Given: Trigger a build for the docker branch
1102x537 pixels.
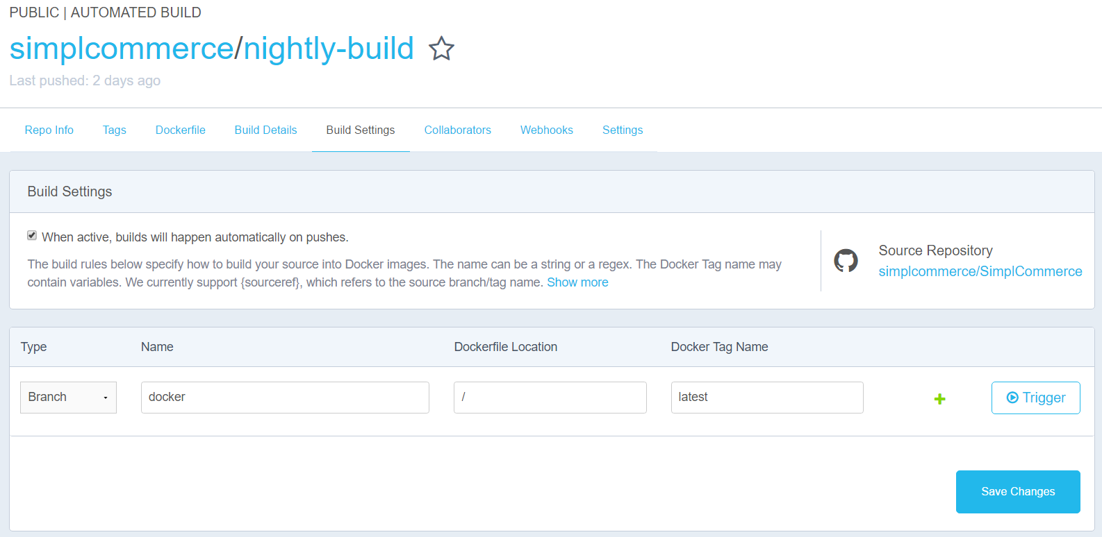Looking at the screenshot, I should click(x=1035, y=398).
